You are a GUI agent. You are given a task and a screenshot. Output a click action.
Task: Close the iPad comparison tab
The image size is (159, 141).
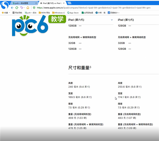[x=64, y=3]
